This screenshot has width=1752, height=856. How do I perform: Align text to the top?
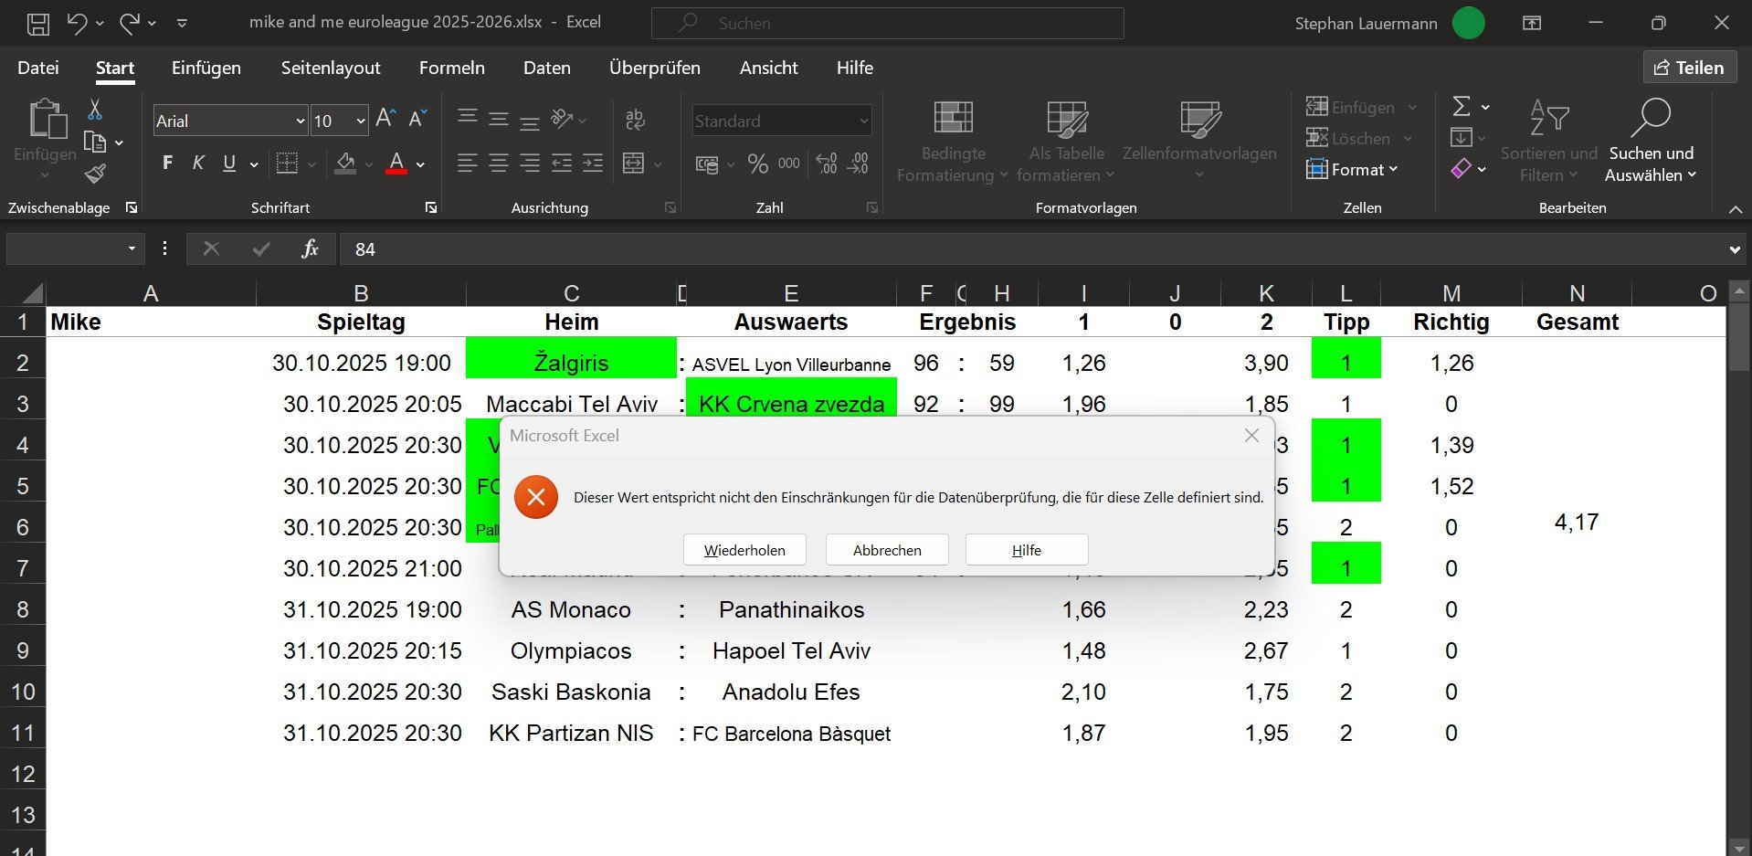tap(468, 117)
